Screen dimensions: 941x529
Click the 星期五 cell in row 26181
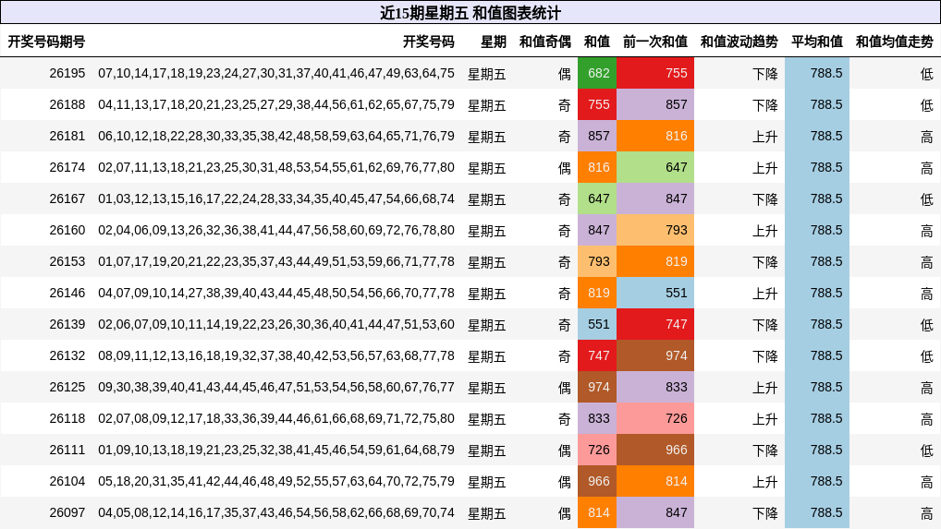click(487, 137)
